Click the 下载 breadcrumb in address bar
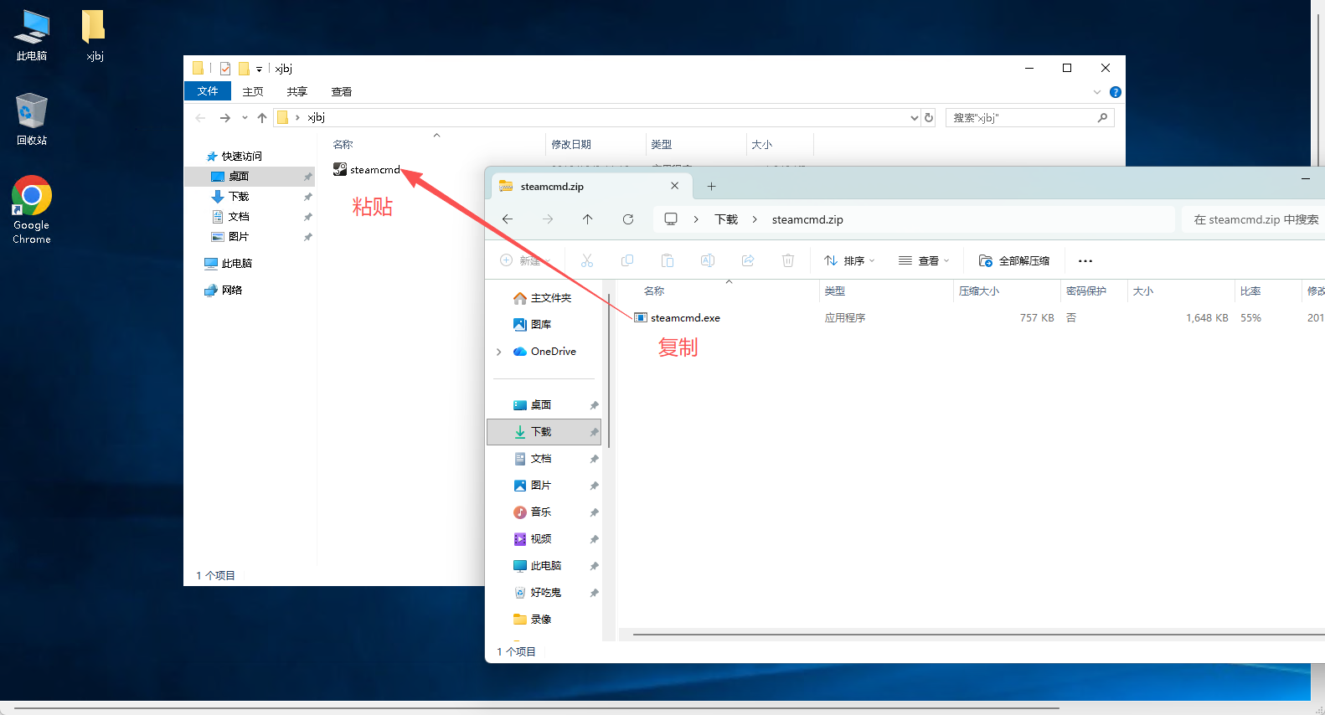 [725, 219]
